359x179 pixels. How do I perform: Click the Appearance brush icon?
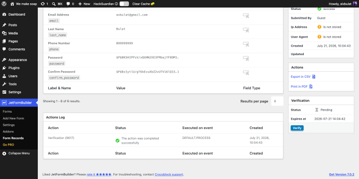pyautogui.click(x=4, y=60)
